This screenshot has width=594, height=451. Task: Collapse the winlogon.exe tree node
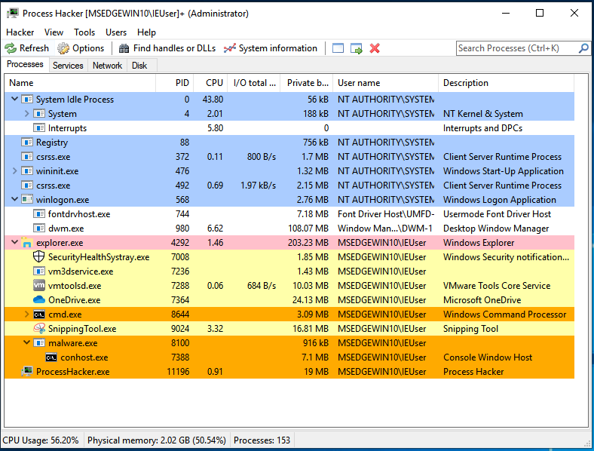tap(14, 199)
